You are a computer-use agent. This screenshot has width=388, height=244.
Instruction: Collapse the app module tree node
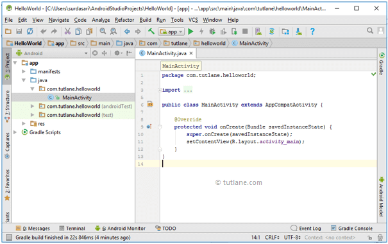pyautogui.click(x=15, y=63)
